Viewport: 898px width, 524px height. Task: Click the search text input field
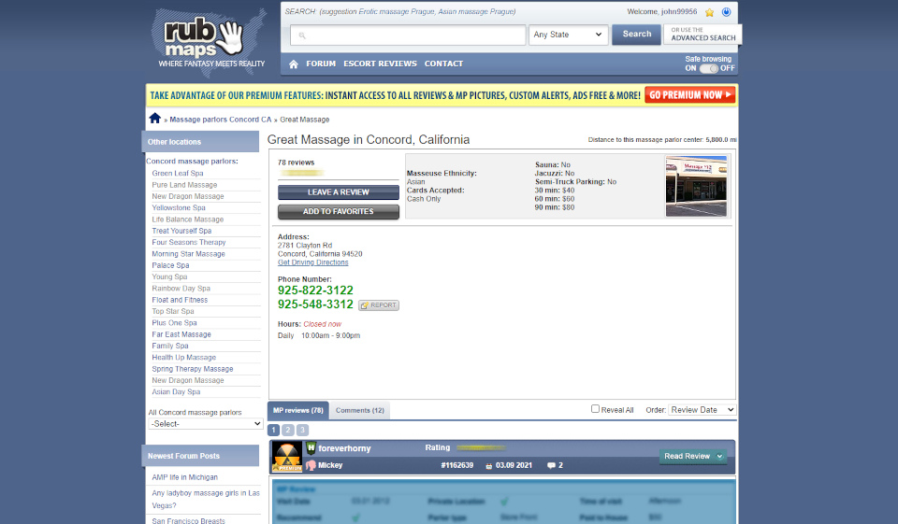click(408, 35)
